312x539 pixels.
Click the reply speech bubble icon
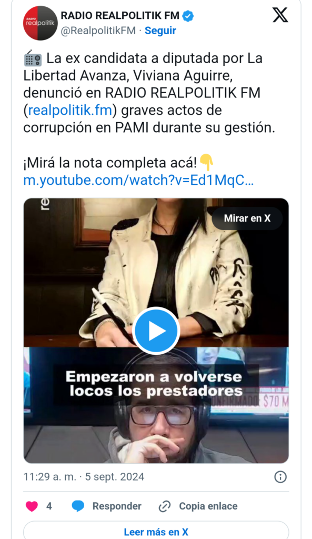[78, 506]
